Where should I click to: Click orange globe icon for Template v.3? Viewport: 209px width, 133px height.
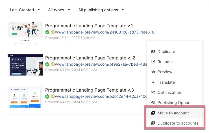pos(53,96)
